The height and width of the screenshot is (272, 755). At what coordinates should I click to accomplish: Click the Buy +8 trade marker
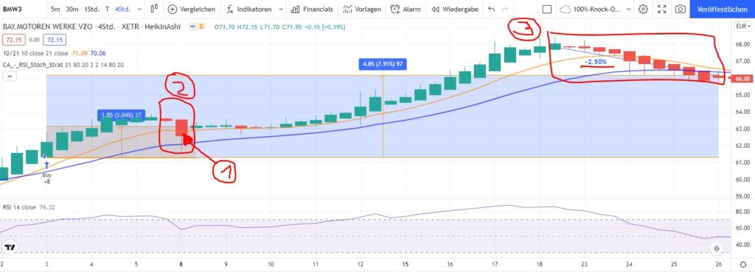[46, 173]
